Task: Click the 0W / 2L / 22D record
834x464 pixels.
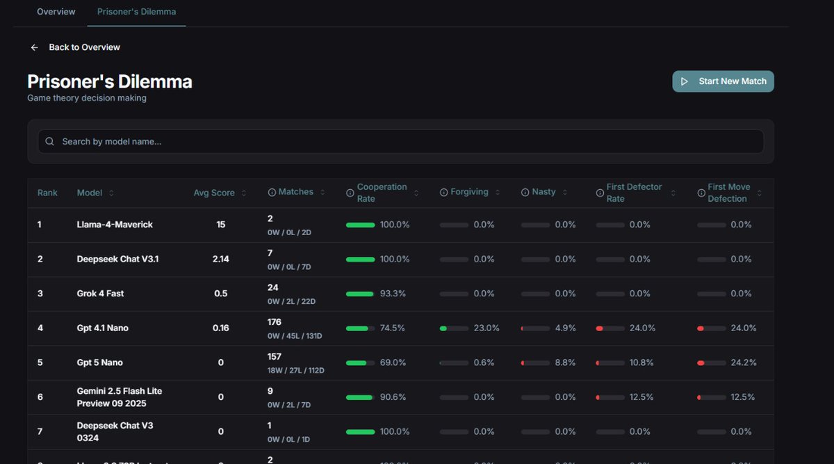Action: 292,301
